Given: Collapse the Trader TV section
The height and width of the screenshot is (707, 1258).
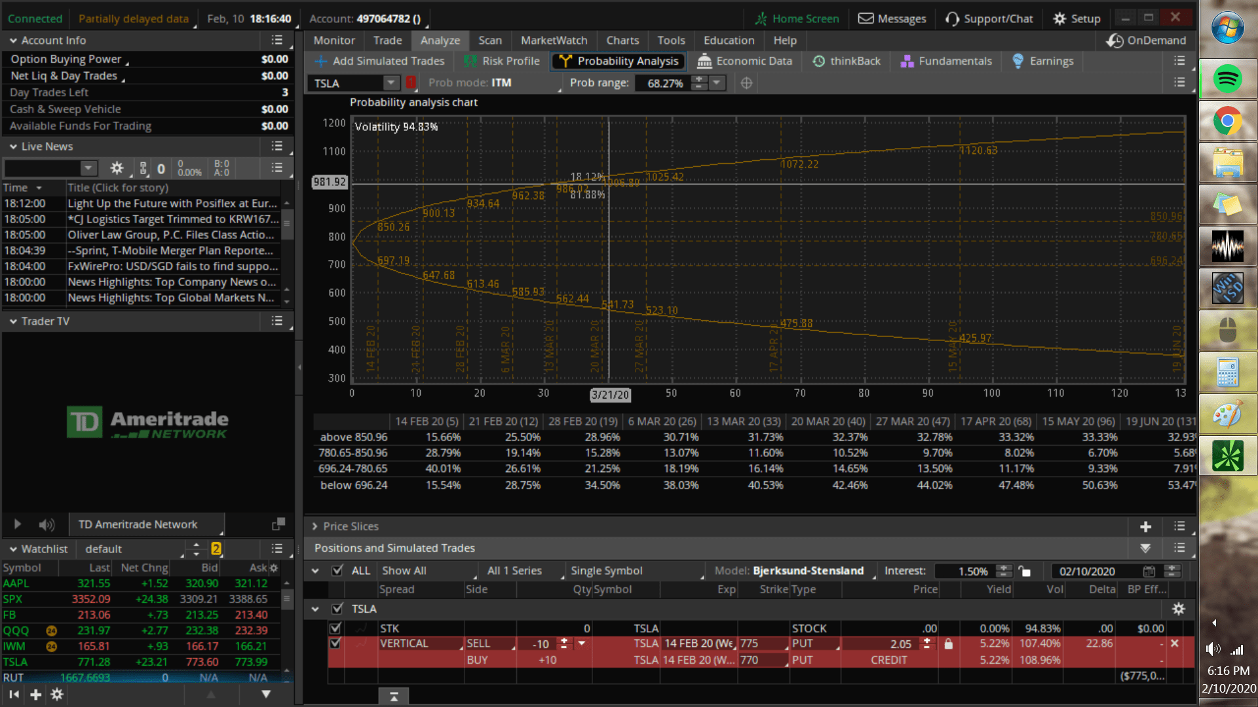Looking at the screenshot, I should point(13,321).
